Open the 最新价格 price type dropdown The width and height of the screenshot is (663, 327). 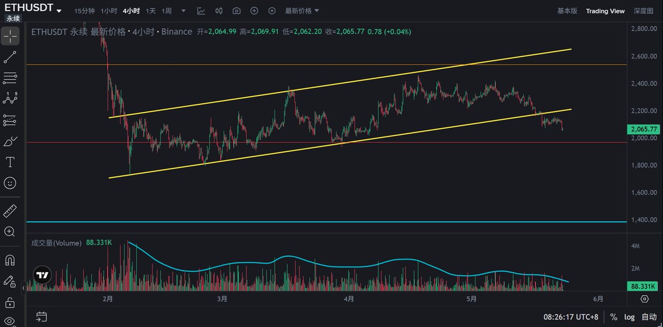click(302, 11)
